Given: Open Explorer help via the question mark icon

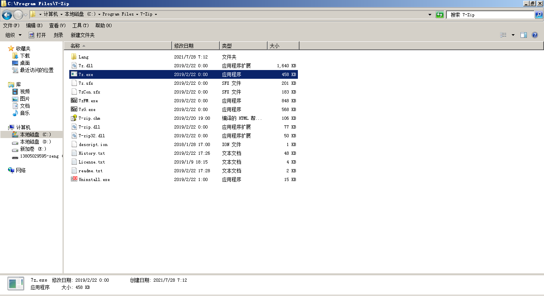Looking at the screenshot, I should 534,35.
